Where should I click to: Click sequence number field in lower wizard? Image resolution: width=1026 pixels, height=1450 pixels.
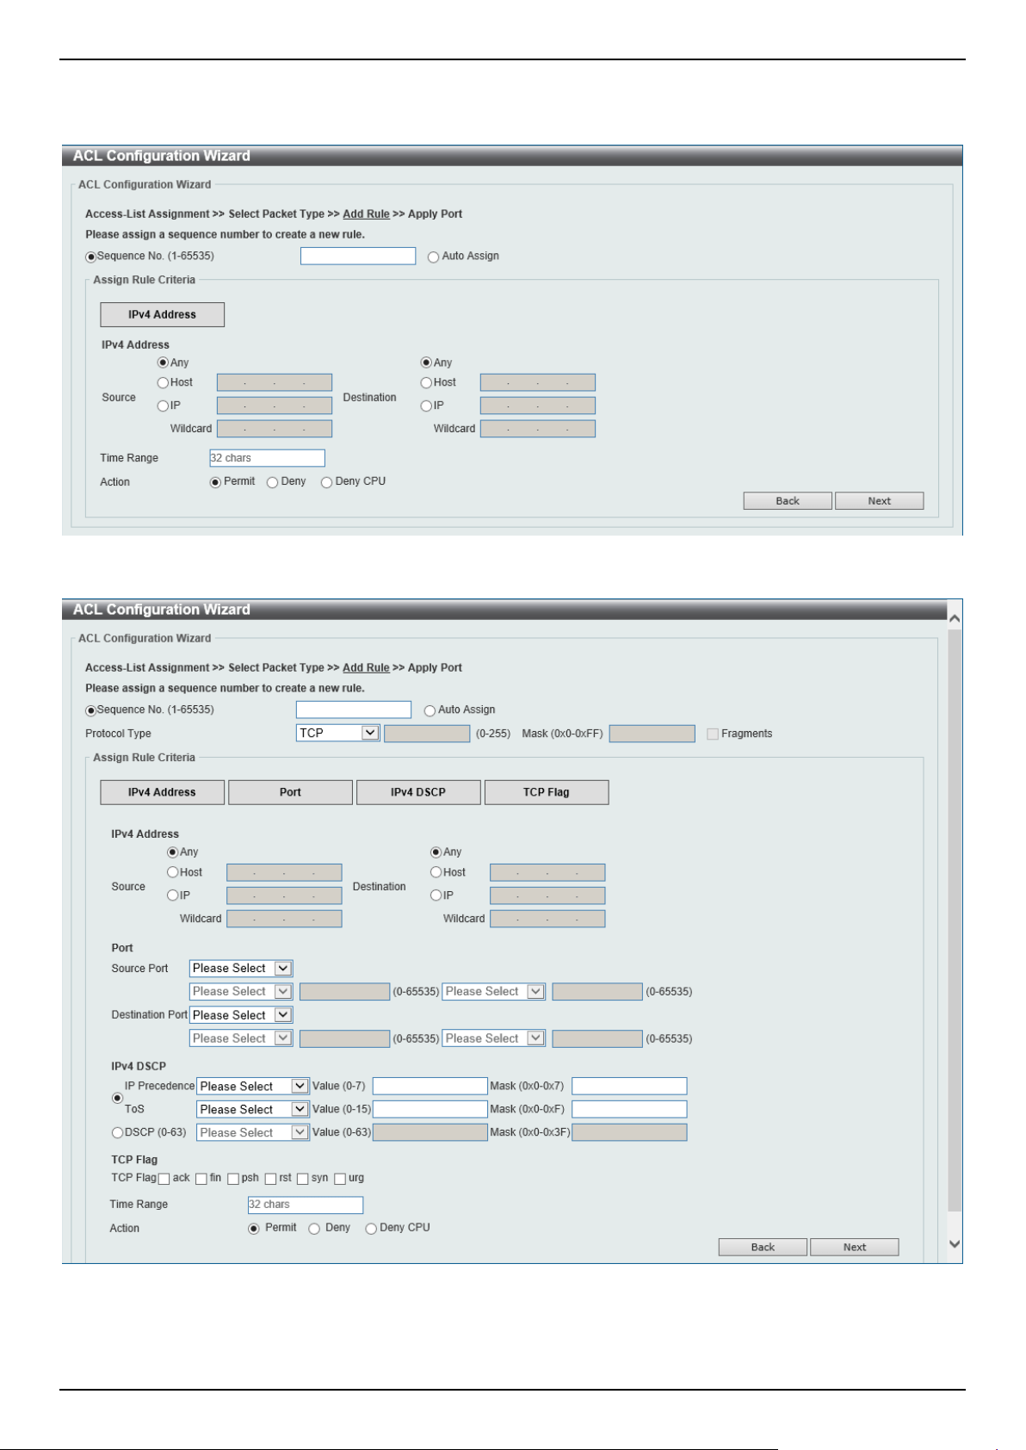click(x=354, y=710)
